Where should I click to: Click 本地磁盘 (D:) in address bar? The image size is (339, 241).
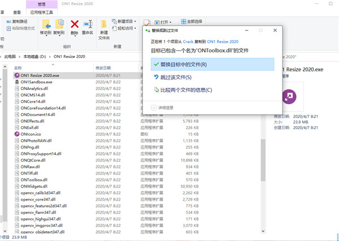coord(34,57)
